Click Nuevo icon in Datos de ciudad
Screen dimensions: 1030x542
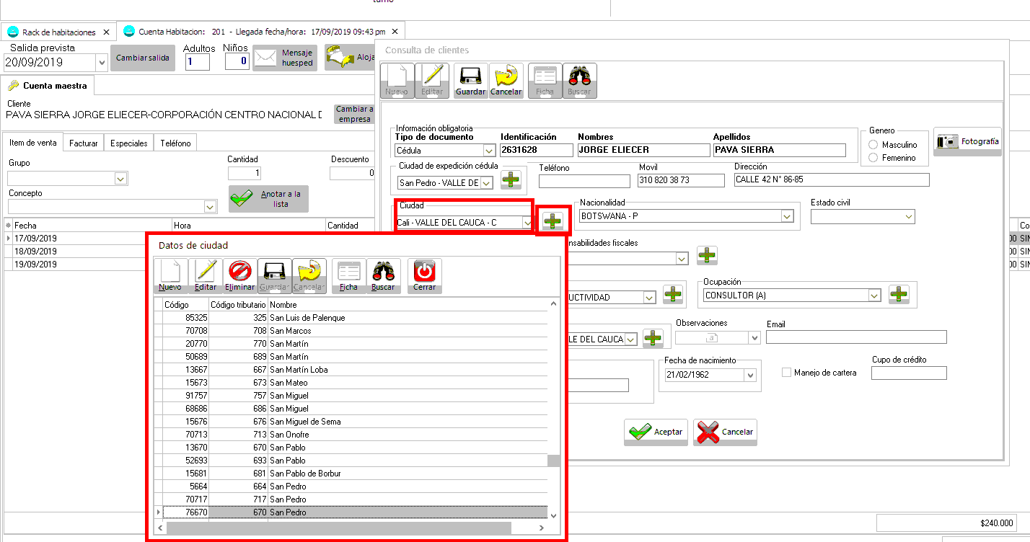coord(170,275)
